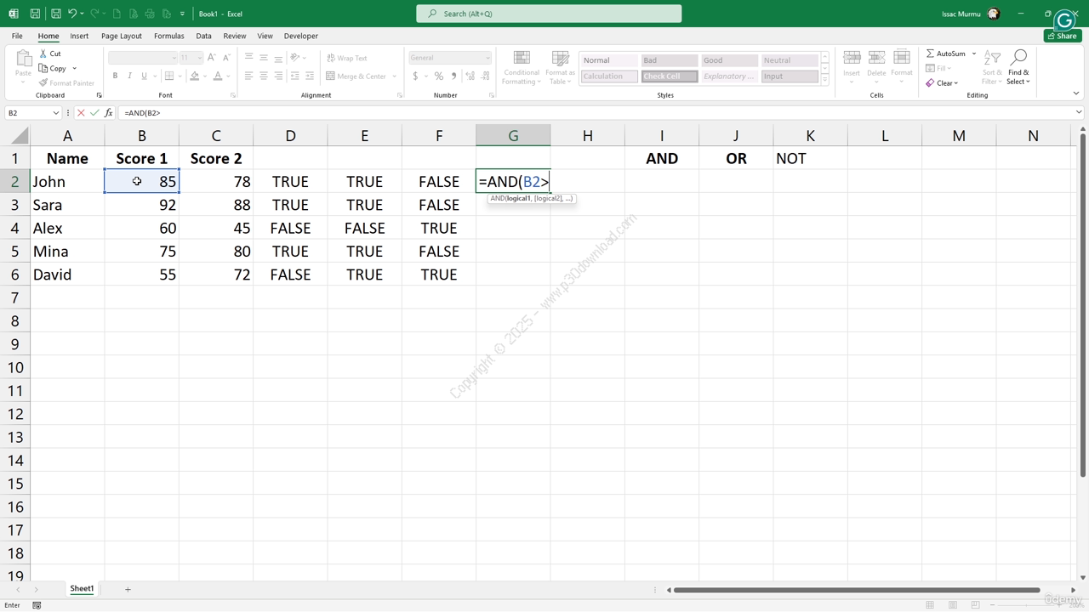Toggle Bold formatting button
This screenshot has width=1089, height=612.
[115, 76]
